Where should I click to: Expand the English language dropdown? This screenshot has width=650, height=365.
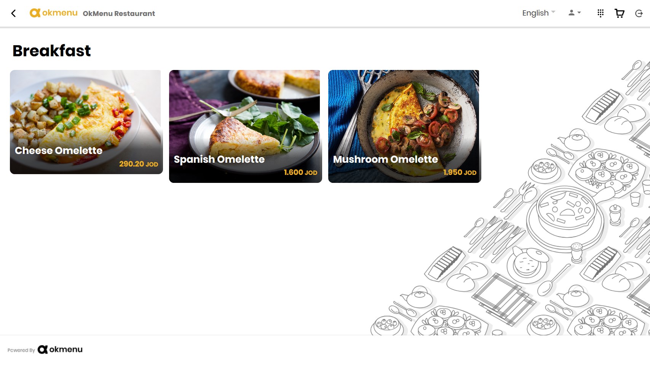tap(539, 13)
